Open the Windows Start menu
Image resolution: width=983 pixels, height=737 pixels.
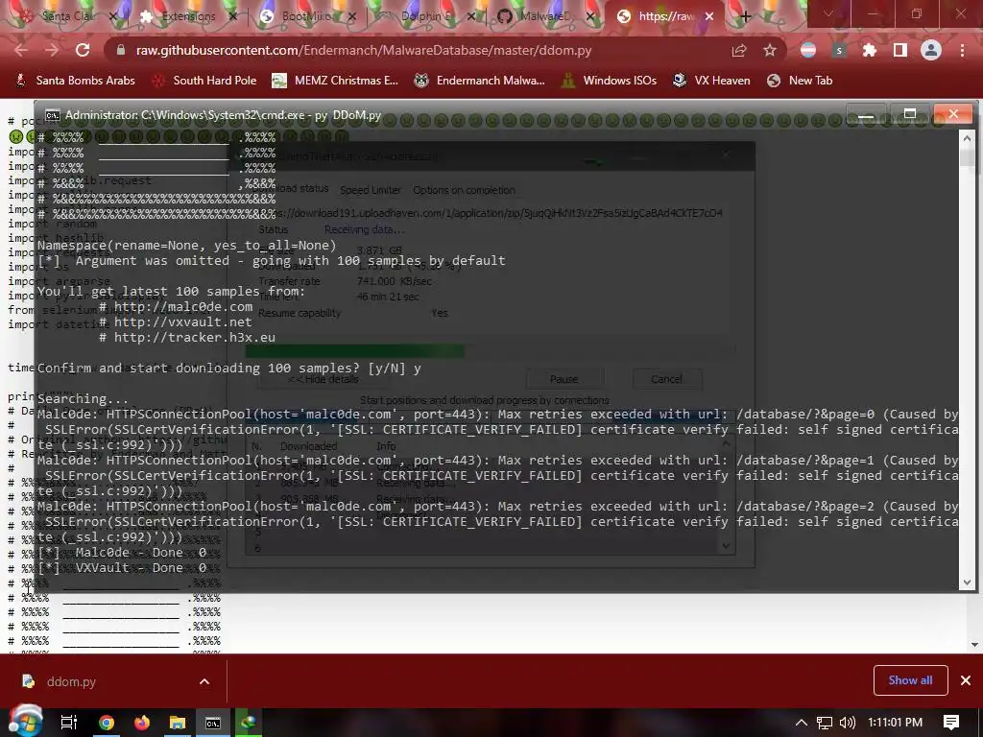(x=25, y=722)
